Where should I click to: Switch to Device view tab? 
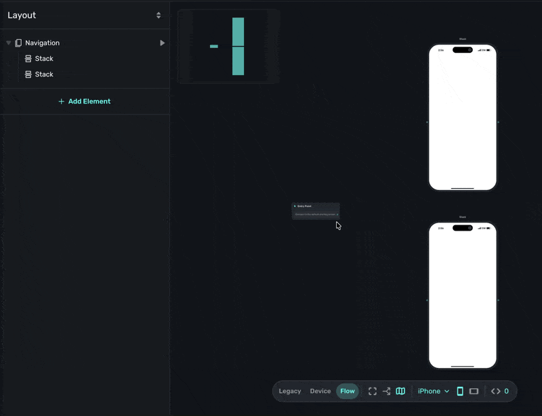320,391
